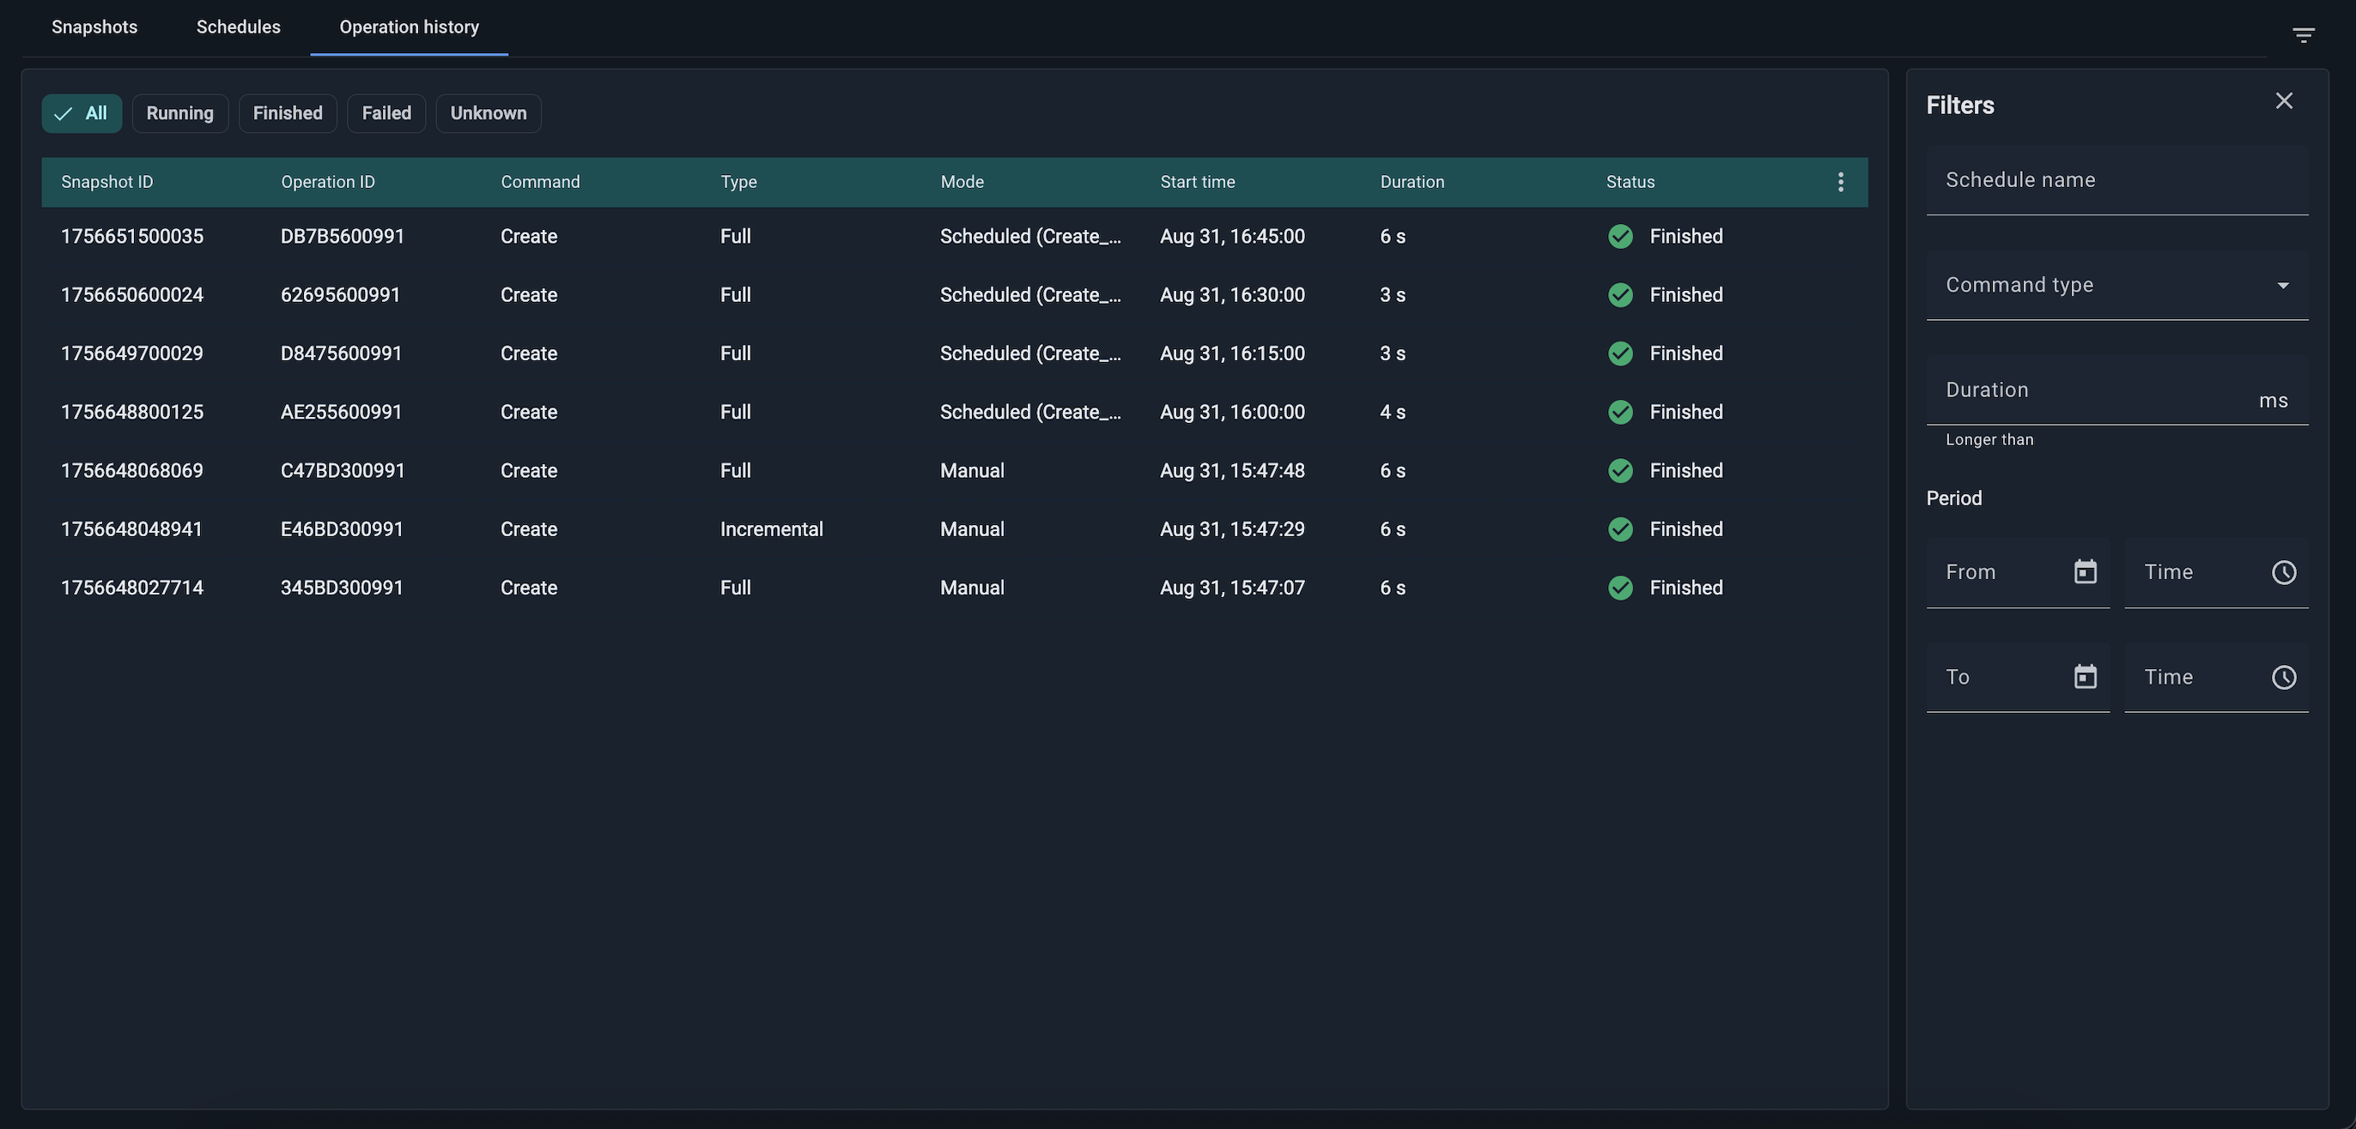
Task: Toggle the Failed status filter chip
Action: [x=386, y=113]
